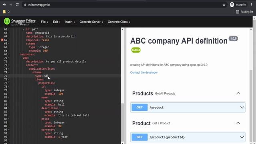Click GET button for /product/{productId}
This screenshot has width=256, height=144.
pos(140,137)
